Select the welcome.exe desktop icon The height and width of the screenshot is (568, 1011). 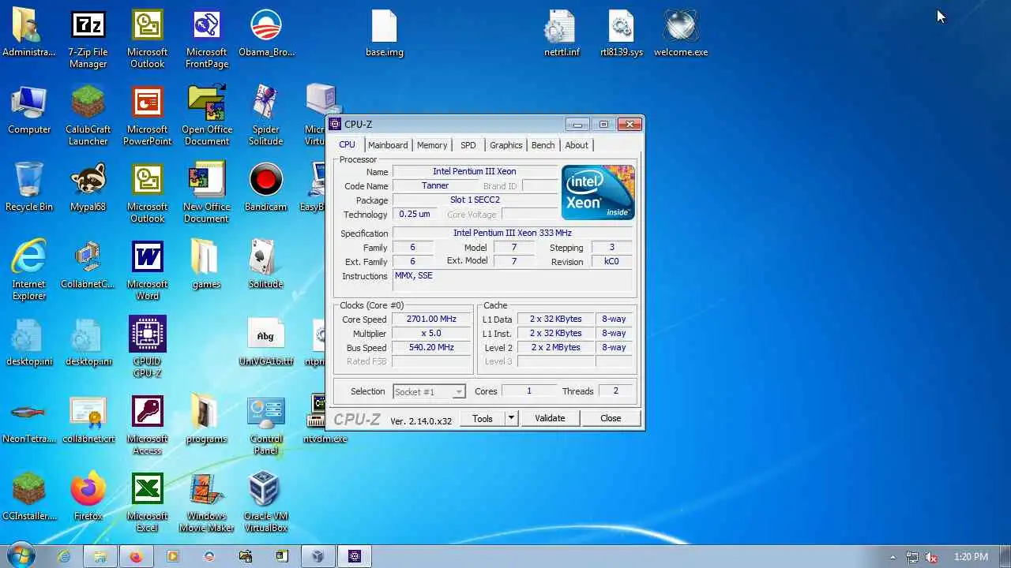pyautogui.click(x=681, y=34)
